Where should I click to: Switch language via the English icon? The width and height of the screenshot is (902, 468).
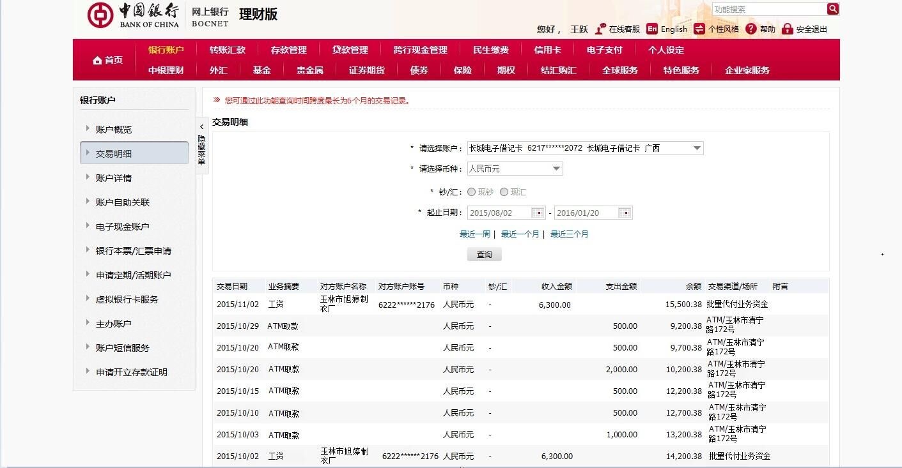coord(652,29)
